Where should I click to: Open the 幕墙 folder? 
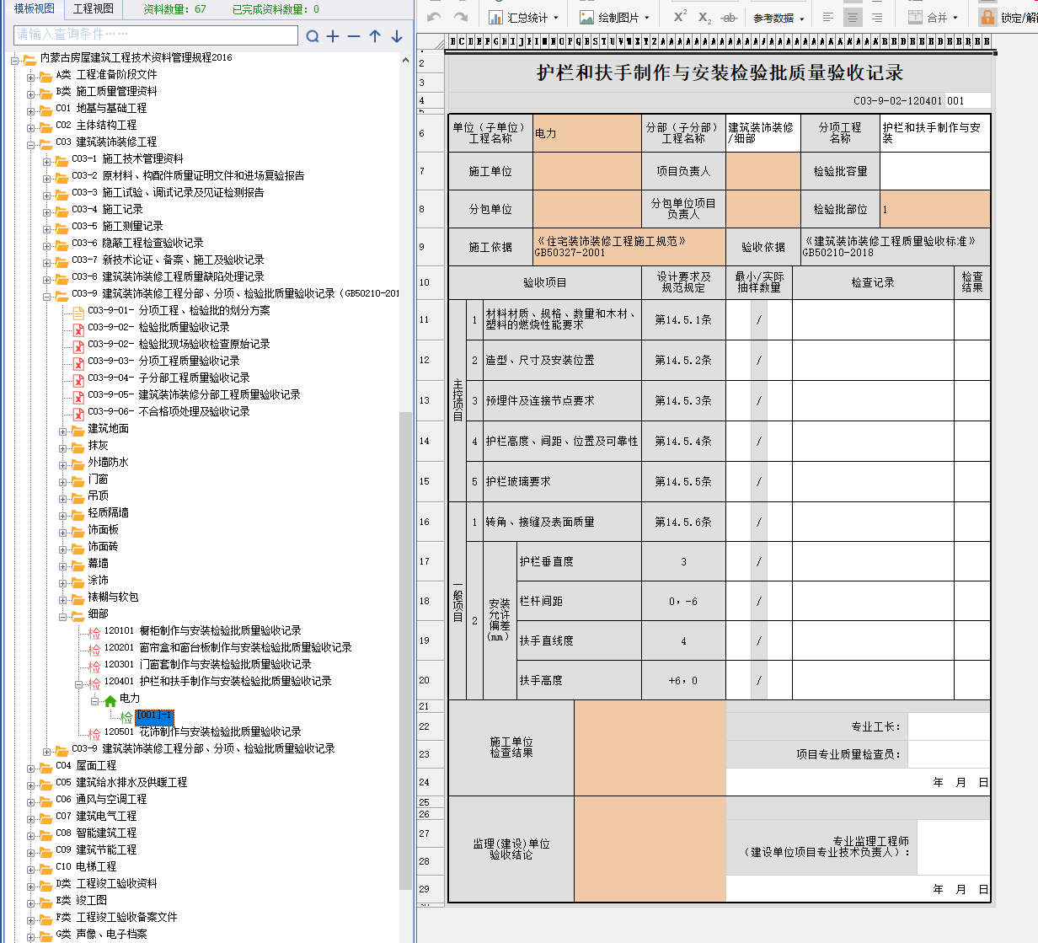[98, 563]
